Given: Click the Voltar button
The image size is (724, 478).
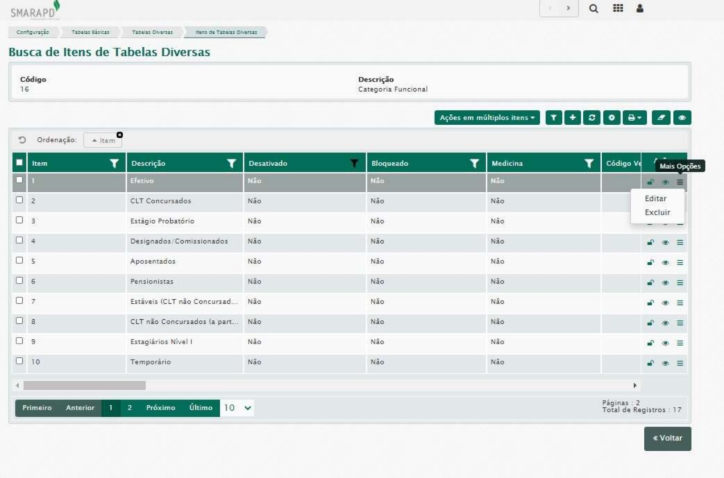Looking at the screenshot, I should 668,439.
